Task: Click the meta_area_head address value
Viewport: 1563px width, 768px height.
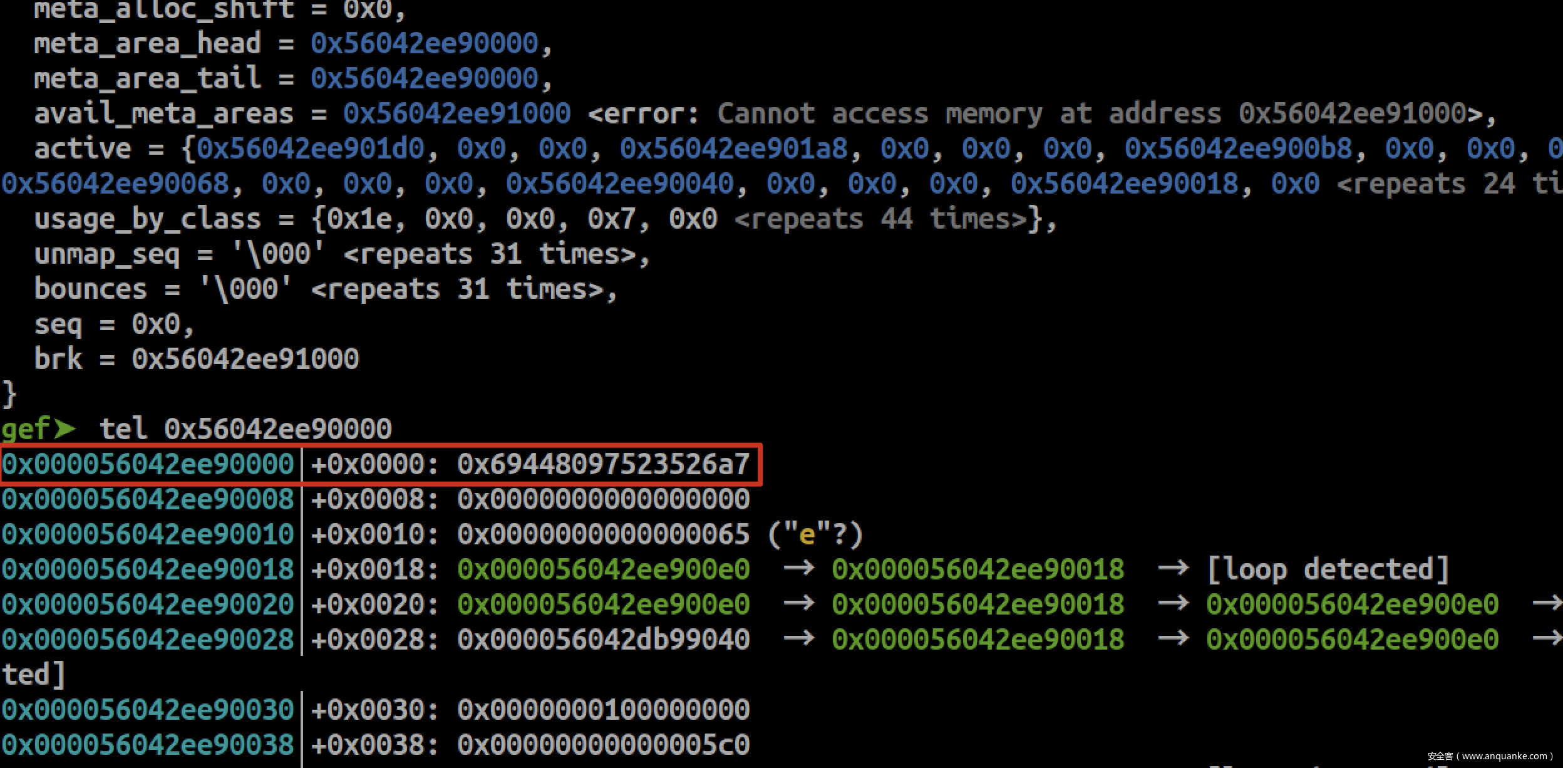Action: coord(425,44)
